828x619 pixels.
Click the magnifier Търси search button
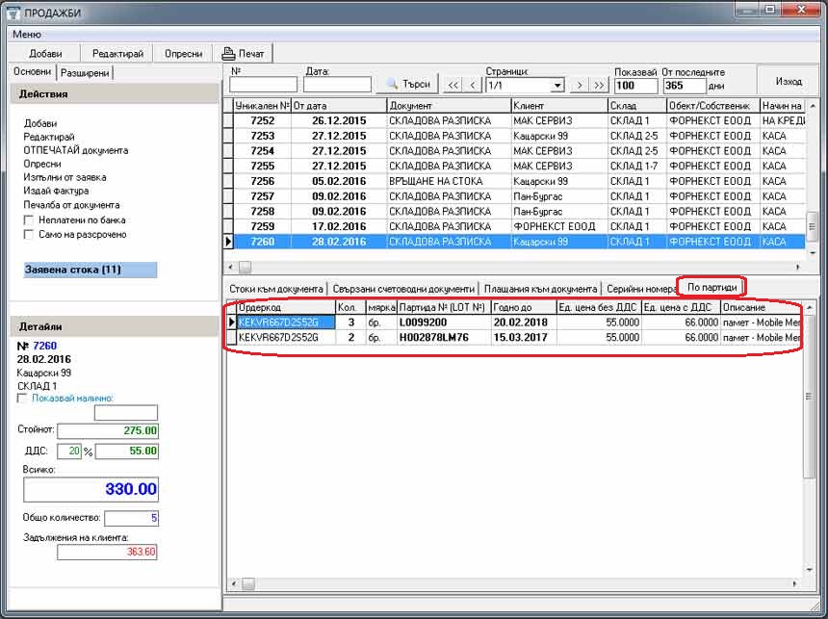coord(406,84)
